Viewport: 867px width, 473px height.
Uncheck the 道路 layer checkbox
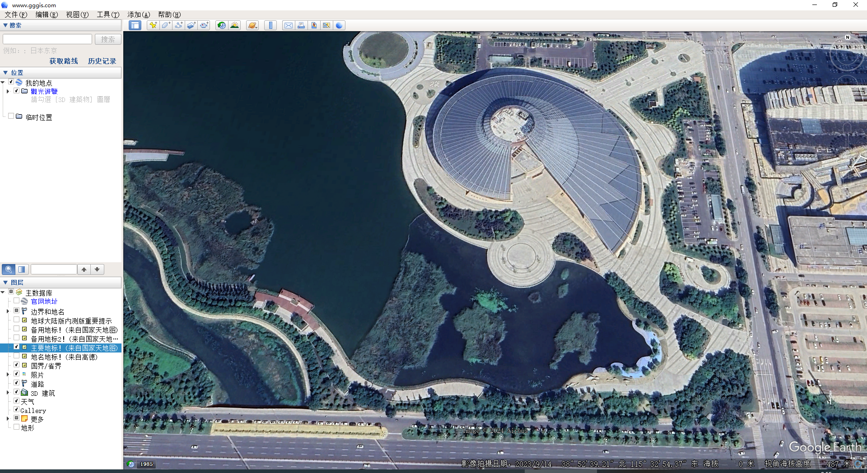point(17,383)
